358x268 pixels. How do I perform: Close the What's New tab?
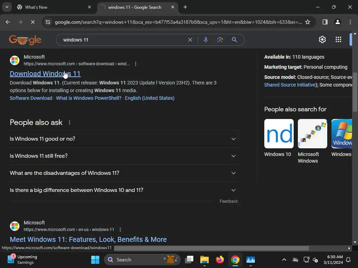point(89,7)
